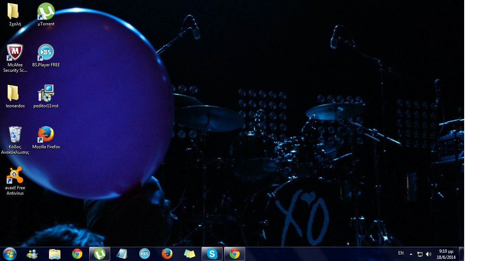Open the network status tray icon
Screen dimensions: 491x261
pos(420,254)
